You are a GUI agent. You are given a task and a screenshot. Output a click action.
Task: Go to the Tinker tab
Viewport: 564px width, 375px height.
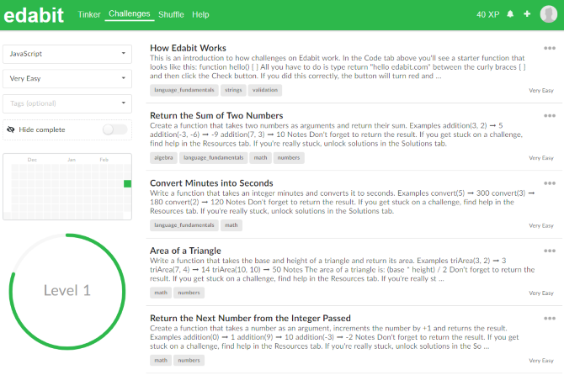pos(89,15)
